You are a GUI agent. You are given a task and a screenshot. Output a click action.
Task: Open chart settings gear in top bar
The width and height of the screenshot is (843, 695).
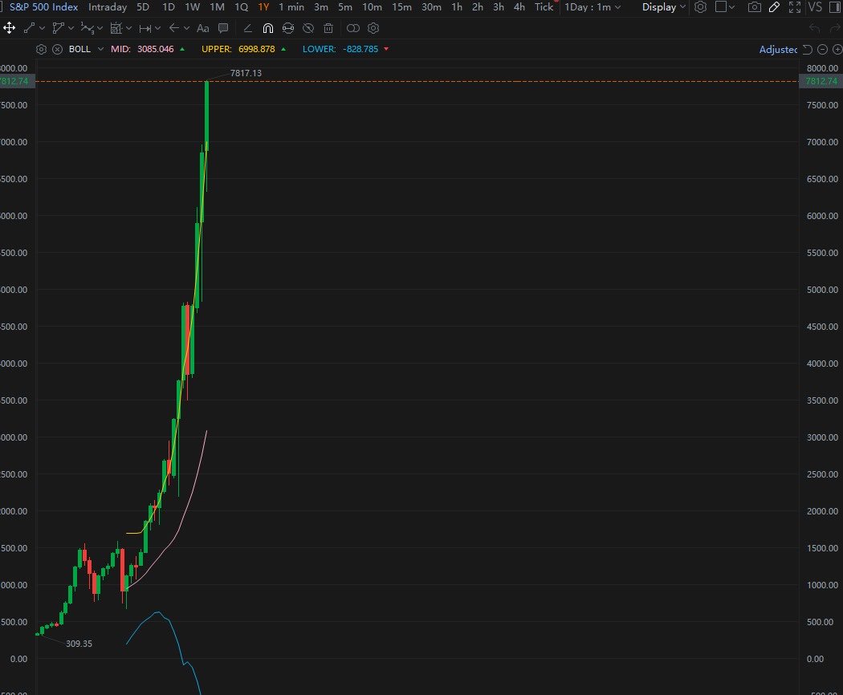coord(700,7)
